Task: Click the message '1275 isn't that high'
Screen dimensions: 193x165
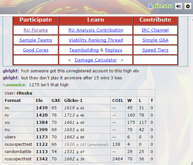Action: point(49,85)
